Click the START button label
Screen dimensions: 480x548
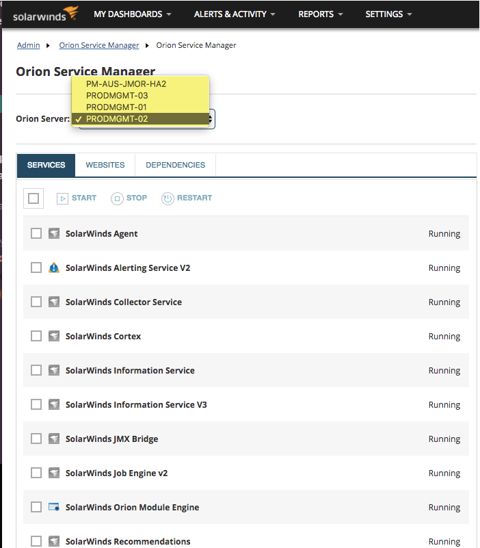point(84,198)
